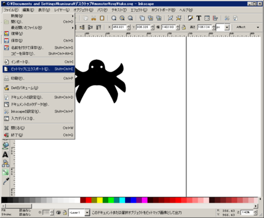Select the left toolbox Text tool

click(5, 155)
